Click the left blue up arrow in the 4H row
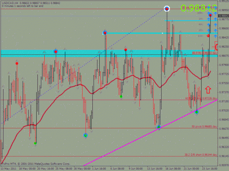 pos(208,25)
